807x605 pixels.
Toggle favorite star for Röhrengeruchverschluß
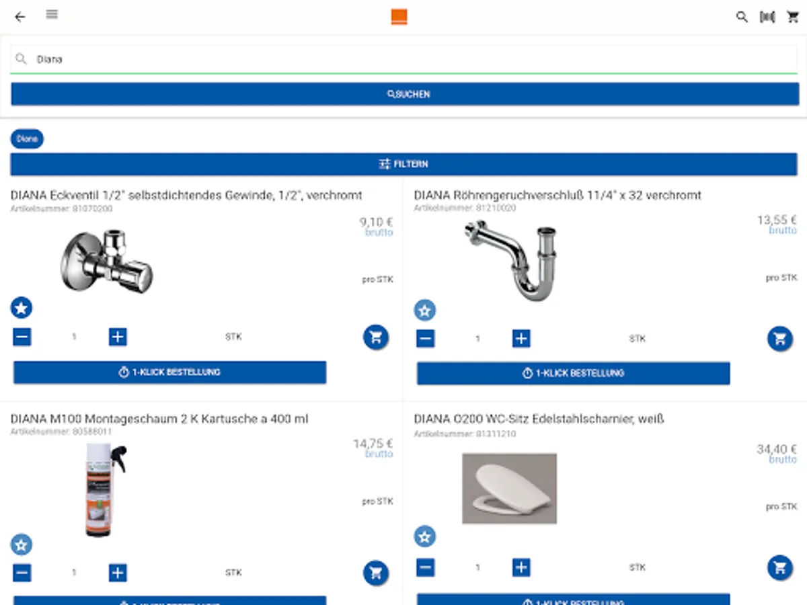pyautogui.click(x=425, y=310)
